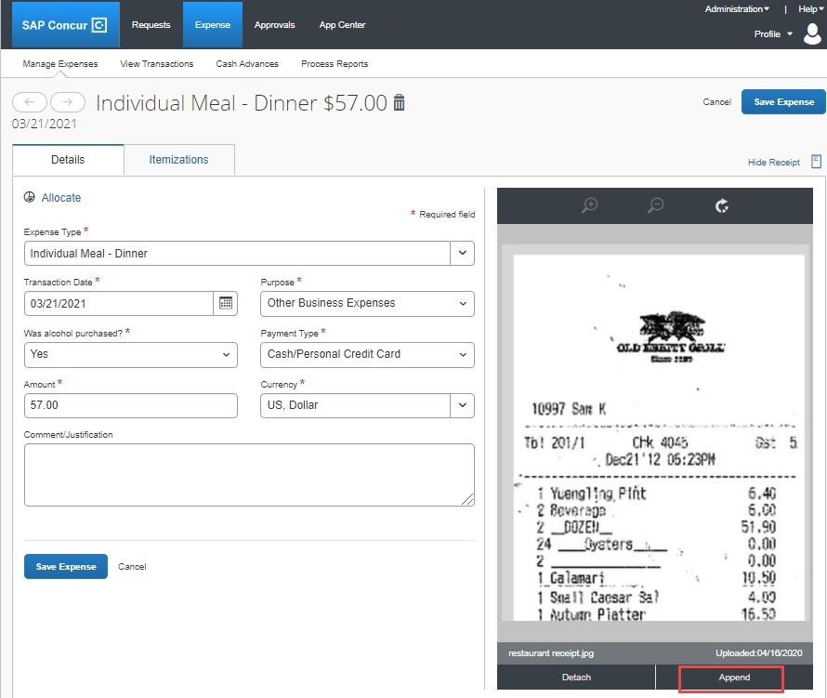Open App Center

[x=342, y=25]
